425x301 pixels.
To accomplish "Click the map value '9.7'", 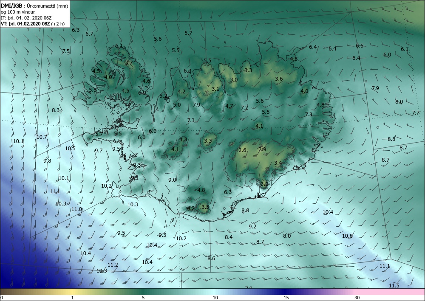I will point(99,150).
